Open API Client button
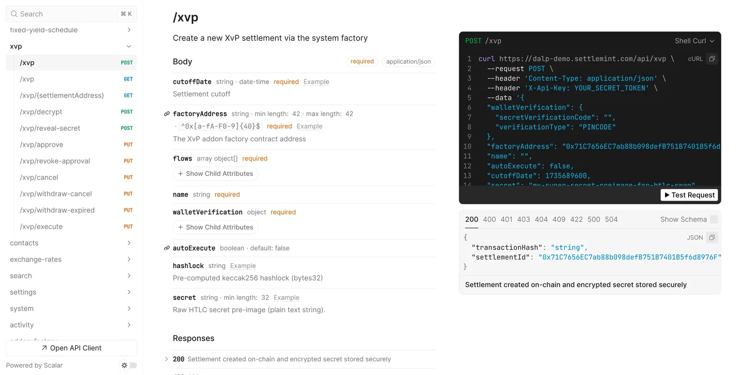751x375 pixels. click(71, 348)
